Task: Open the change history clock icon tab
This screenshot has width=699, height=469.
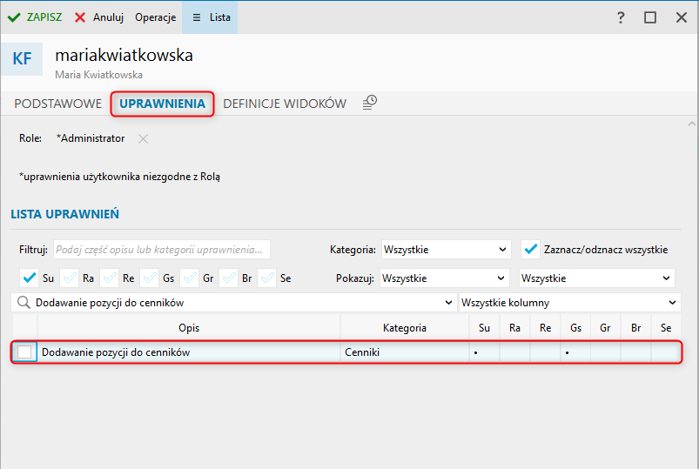Action: (x=370, y=103)
